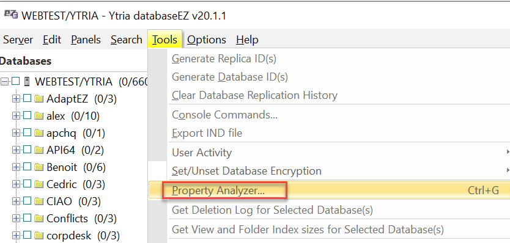Click the WEBTEST/YTRIA server icon
Viewport: 510px width, 243px height.
[x=27, y=81]
